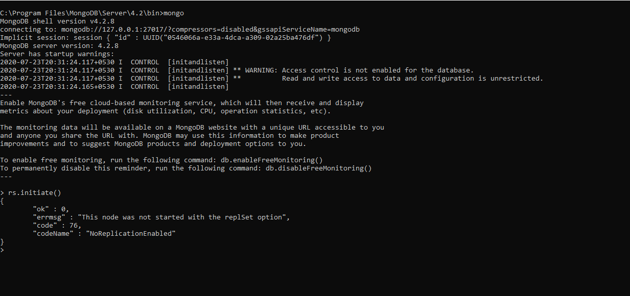Image resolution: width=630 pixels, height=296 pixels.
Task: Click the closing curly brace of the response
Action: (3, 241)
